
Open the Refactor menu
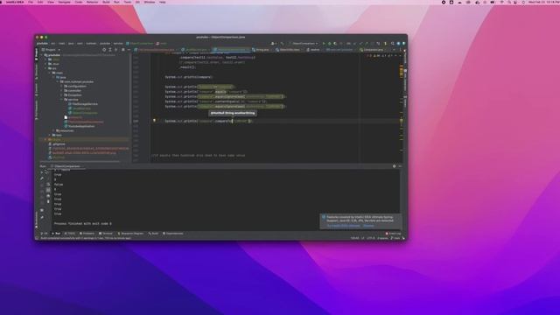92,2
